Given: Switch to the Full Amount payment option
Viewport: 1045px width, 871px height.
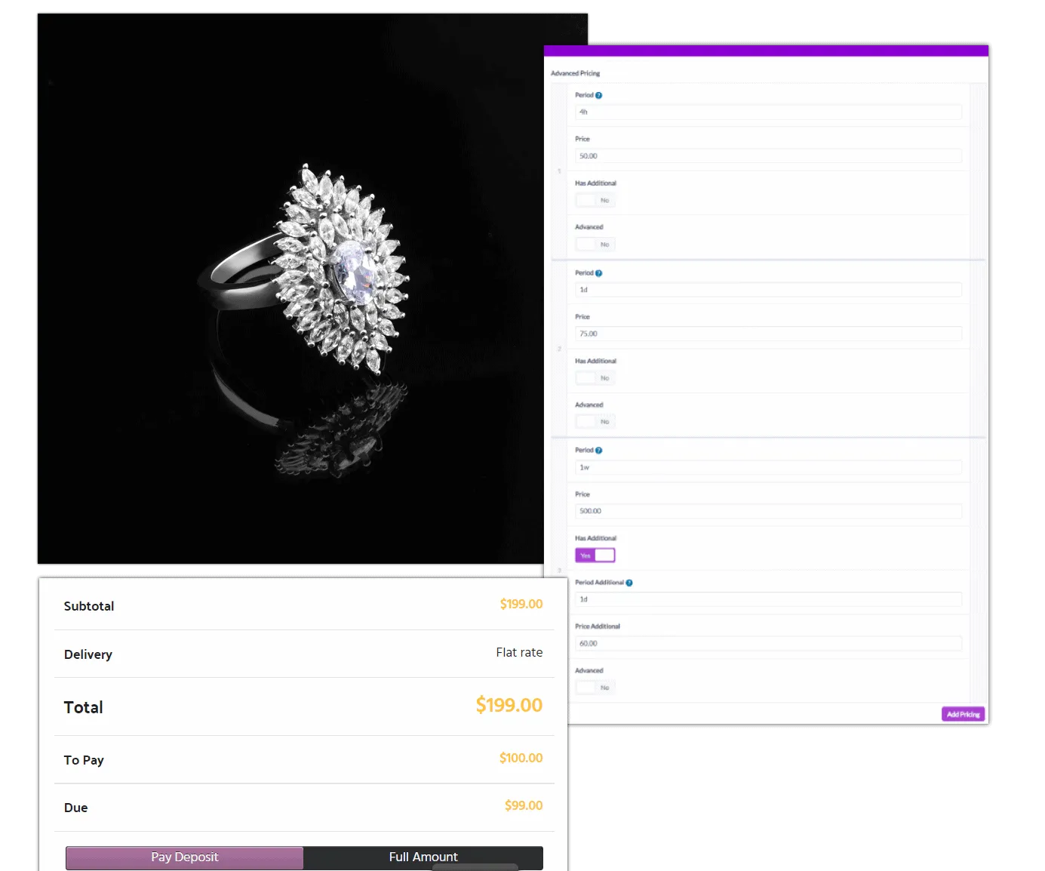Looking at the screenshot, I should [423, 857].
